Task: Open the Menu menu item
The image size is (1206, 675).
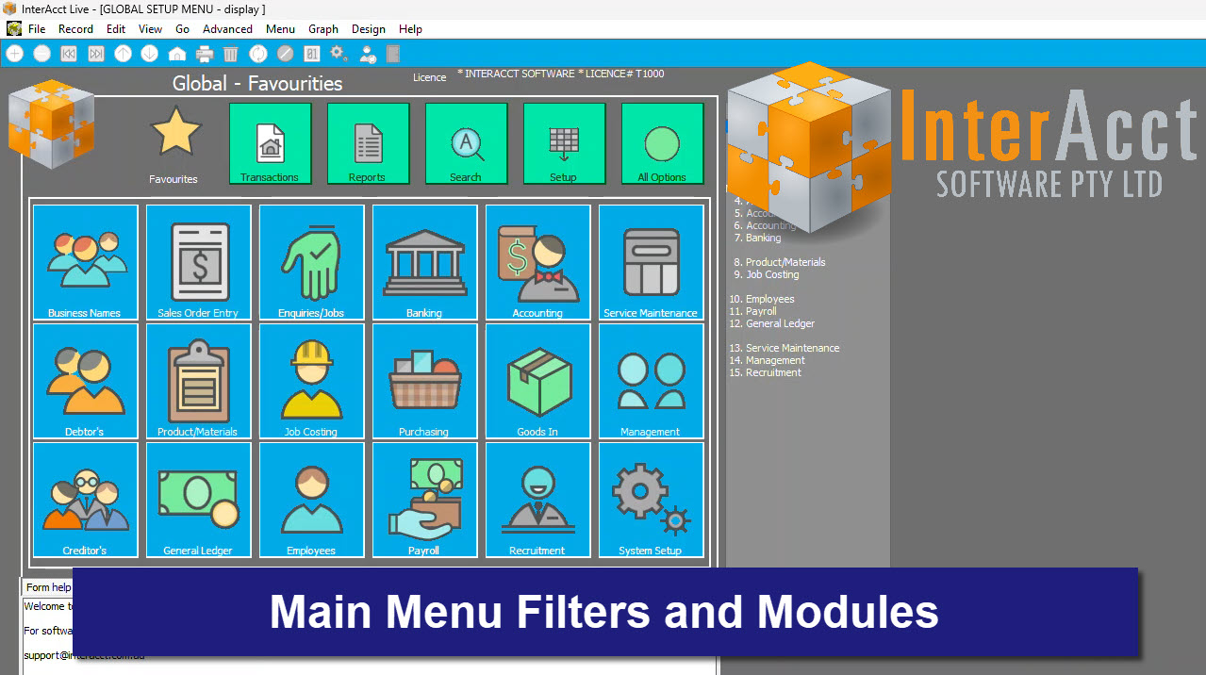Action: coord(280,29)
